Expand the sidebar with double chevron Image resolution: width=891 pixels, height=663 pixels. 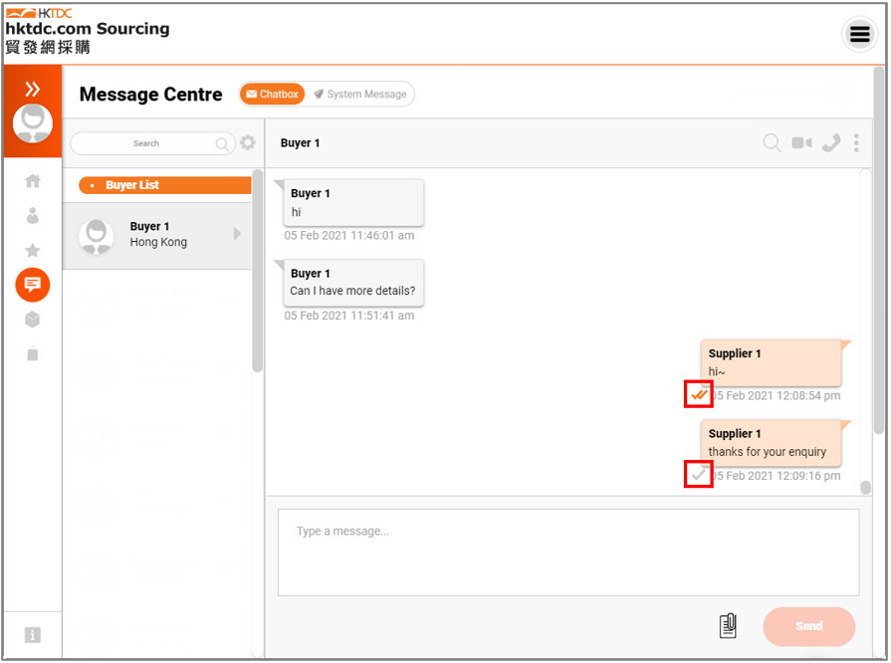33,89
